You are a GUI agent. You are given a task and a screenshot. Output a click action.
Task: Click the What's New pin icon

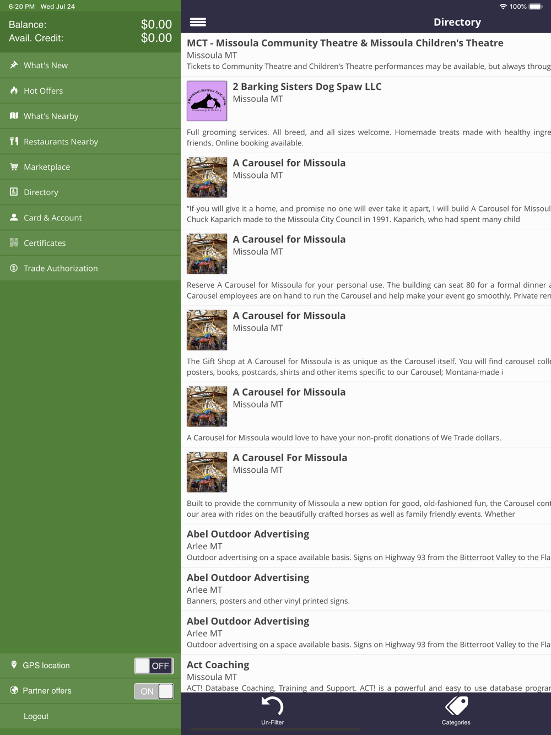[x=14, y=65]
